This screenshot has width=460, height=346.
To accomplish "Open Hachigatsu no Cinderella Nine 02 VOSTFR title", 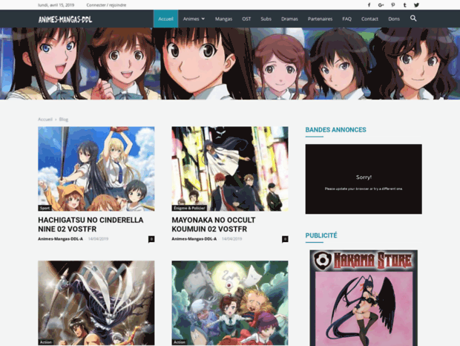I will 91,224.
